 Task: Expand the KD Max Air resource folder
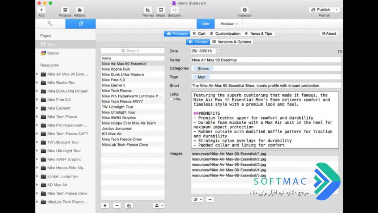37,185
